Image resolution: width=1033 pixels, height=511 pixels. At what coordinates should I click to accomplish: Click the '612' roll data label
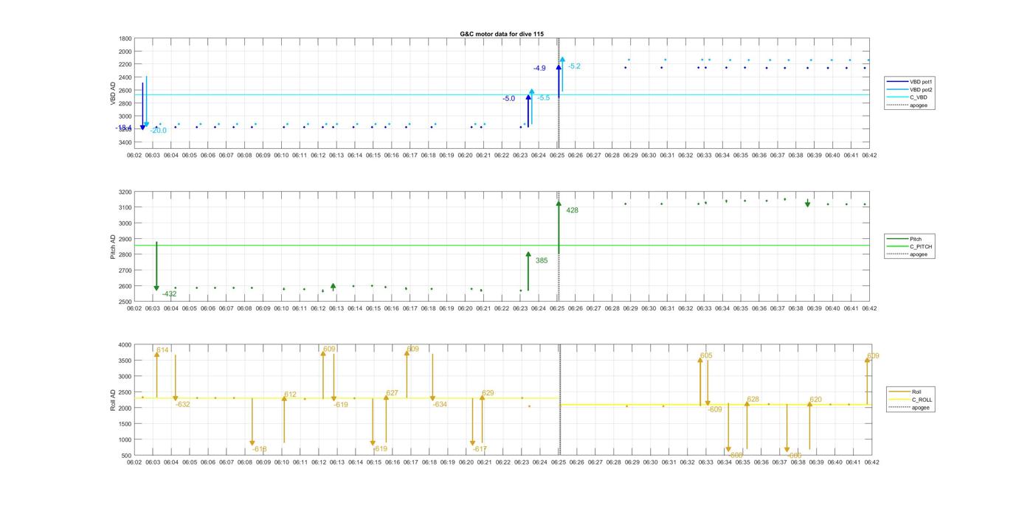point(290,394)
